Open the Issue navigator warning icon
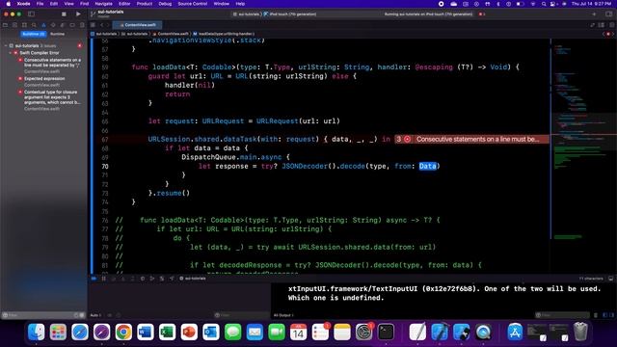This screenshot has height=347, width=617. 43,25
